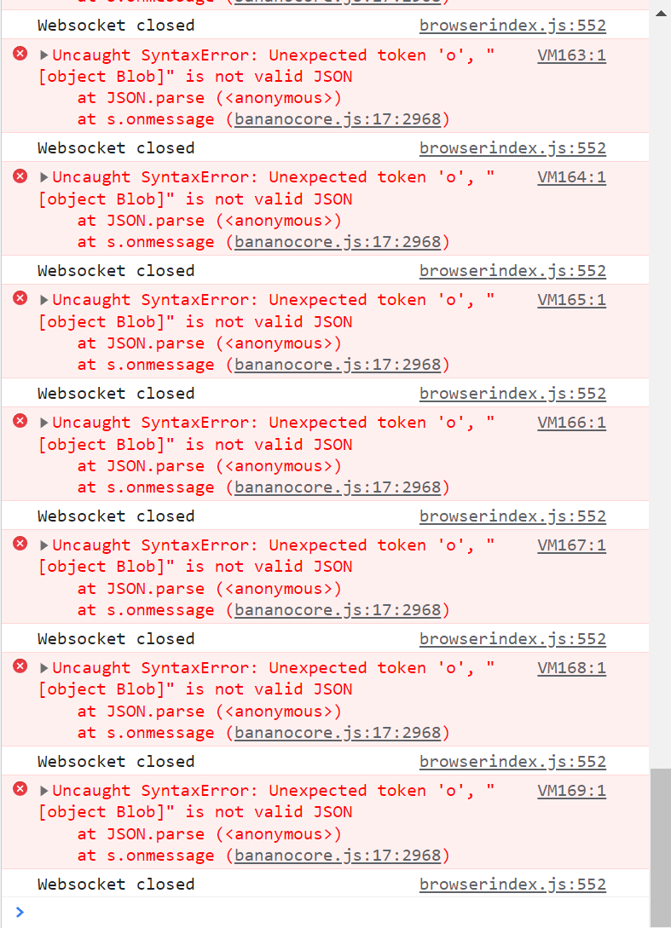Click the scrollbar up arrow
This screenshot has width=671, height=928.
point(661,13)
